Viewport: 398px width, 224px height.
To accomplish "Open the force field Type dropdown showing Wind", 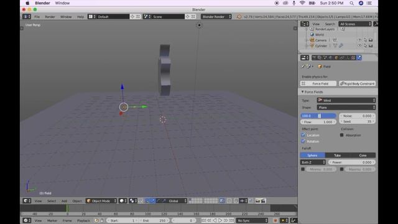I will [x=346, y=100].
